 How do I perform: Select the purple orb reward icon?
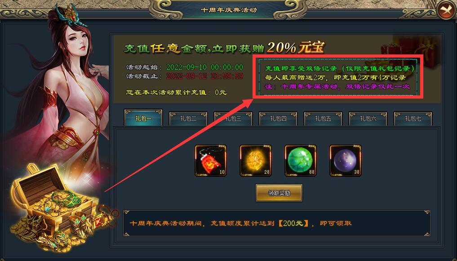coord(346,161)
